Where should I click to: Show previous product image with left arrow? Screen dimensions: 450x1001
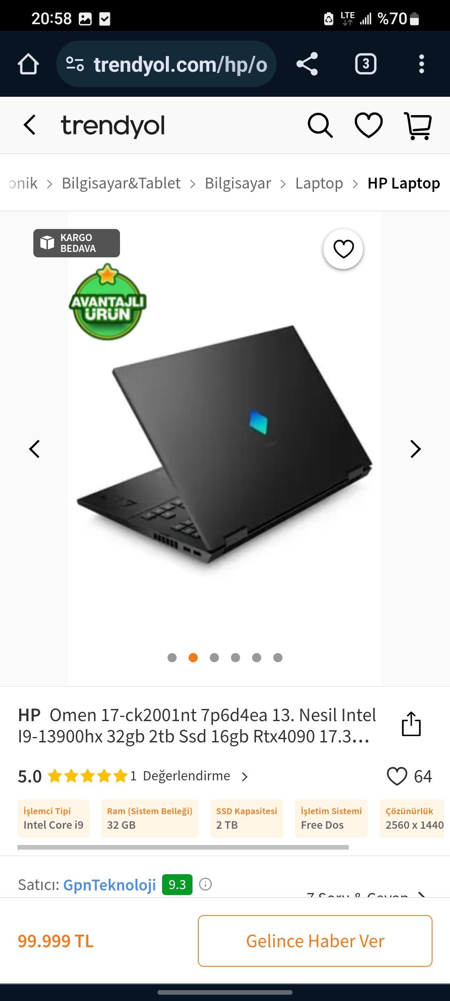click(x=35, y=449)
